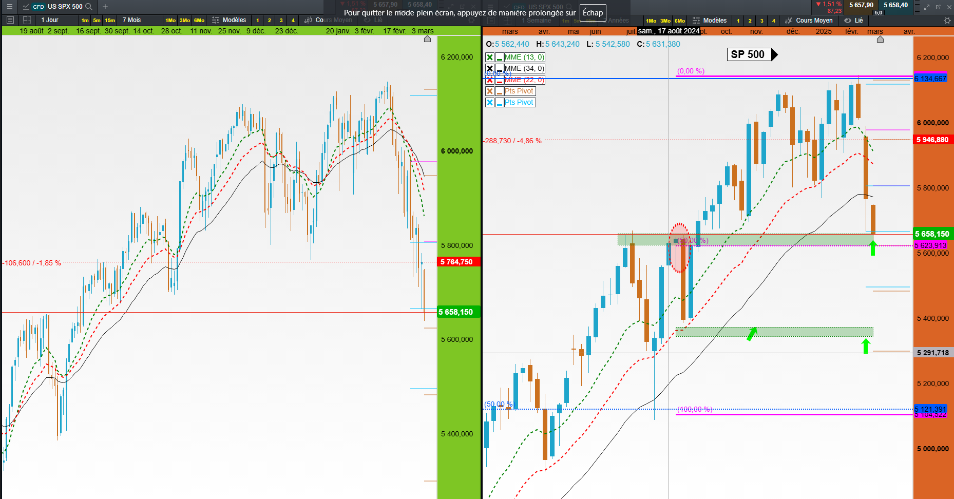The height and width of the screenshot is (499, 954).
Task: Load template 1 in right chart toolbar
Action: pyautogui.click(x=738, y=21)
